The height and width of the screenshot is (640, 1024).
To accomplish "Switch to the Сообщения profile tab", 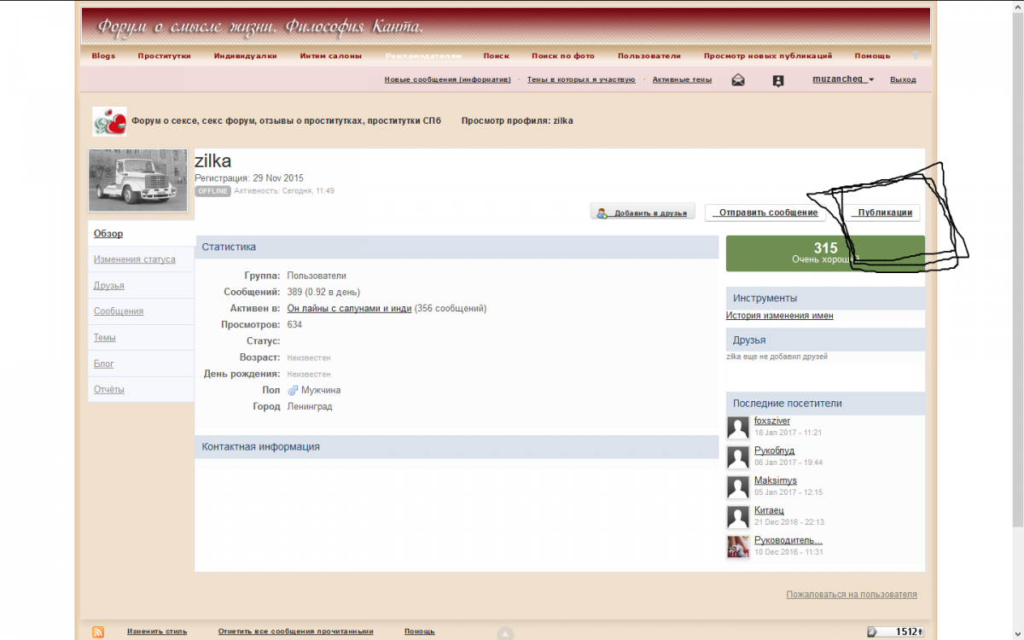I will (x=119, y=311).
